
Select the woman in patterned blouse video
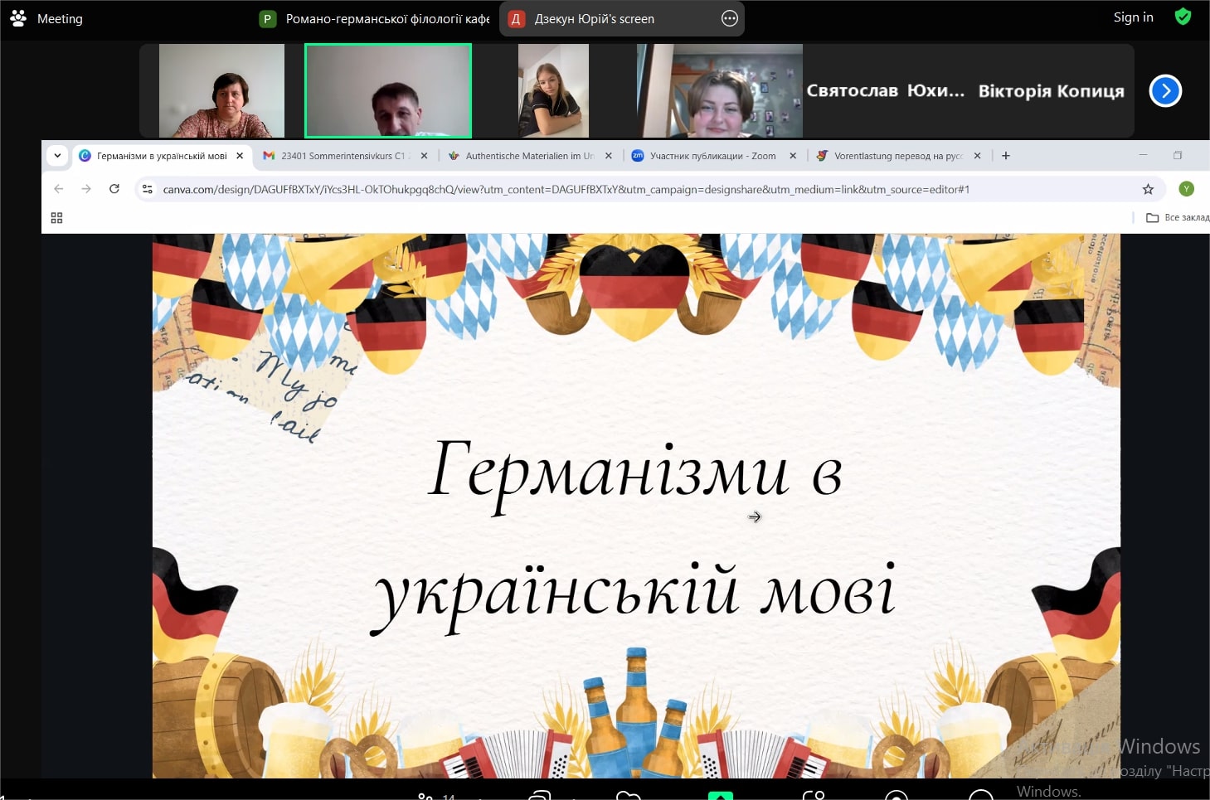click(221, 90)
